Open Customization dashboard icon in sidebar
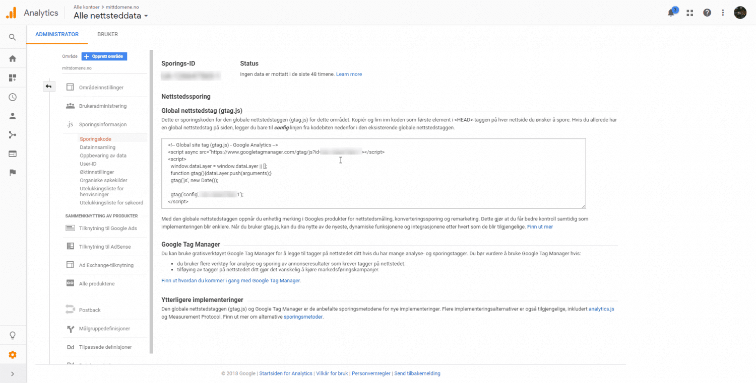 13,78
